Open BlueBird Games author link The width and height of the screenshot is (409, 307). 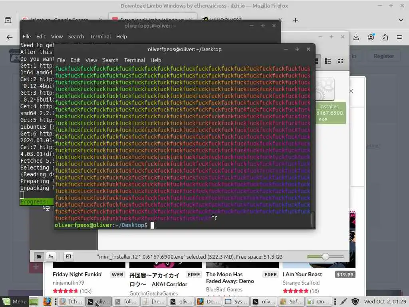(224, 289)
